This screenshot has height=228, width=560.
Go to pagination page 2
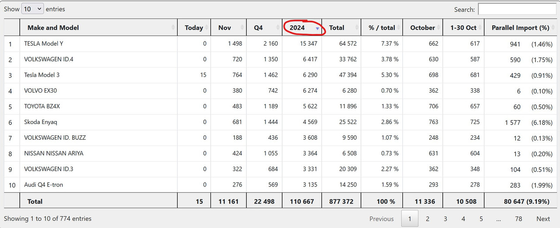(427, 219)
